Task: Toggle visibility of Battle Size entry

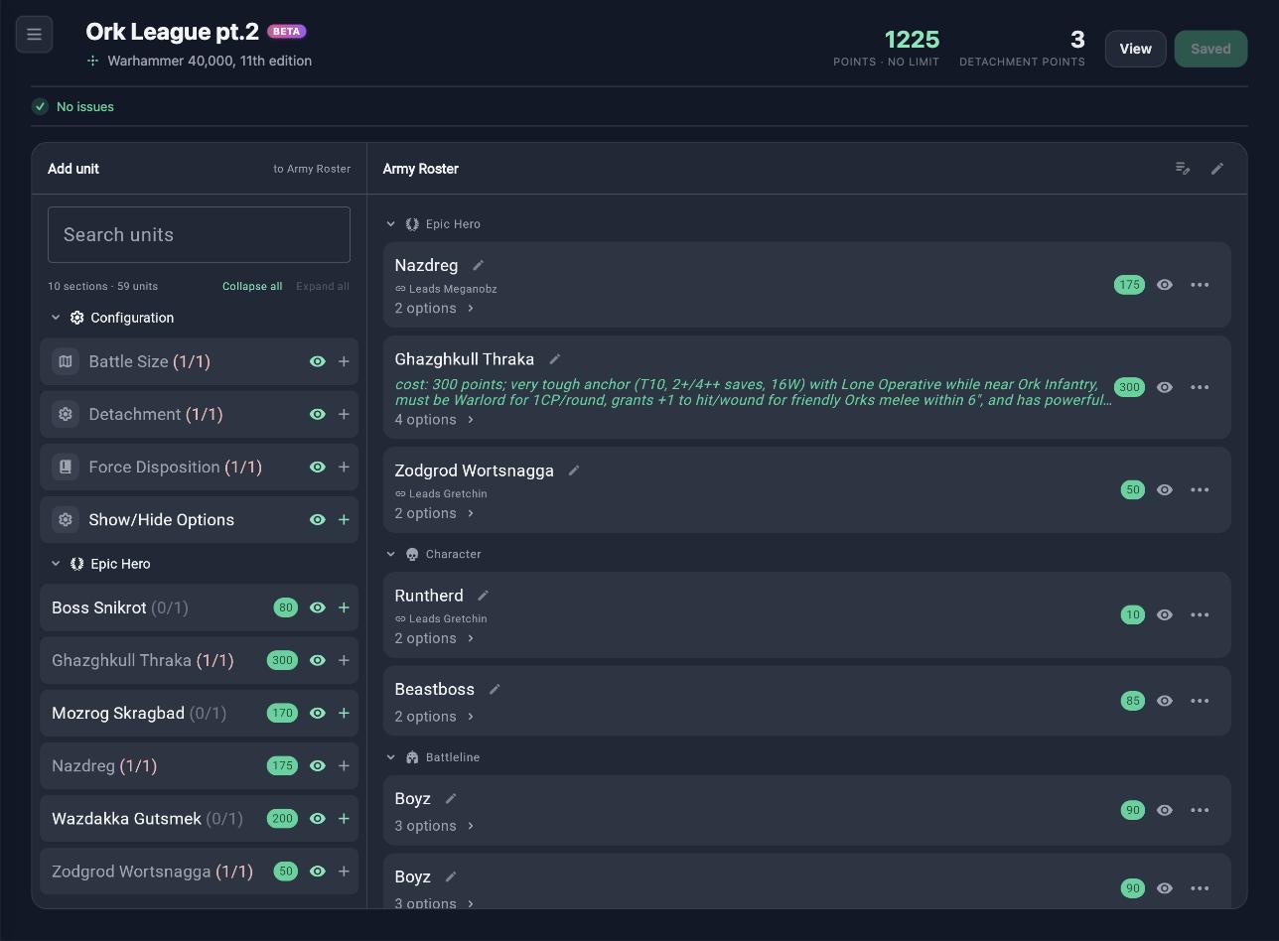Action: 318,361
